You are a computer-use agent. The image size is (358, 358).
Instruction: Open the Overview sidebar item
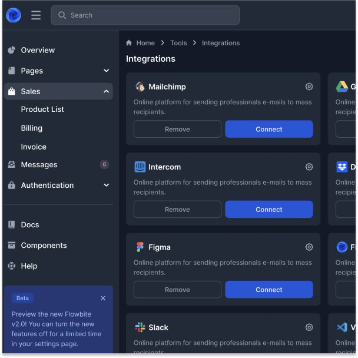[x=58, y=50]
